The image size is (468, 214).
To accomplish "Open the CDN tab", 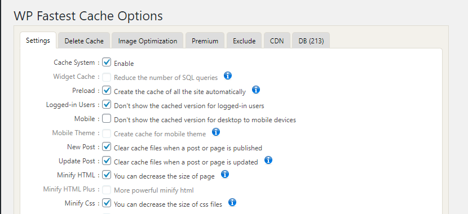I will click(x=277, y=41).
